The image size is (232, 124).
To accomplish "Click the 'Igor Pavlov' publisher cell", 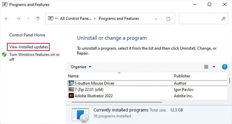I will [x=184, y=90].
